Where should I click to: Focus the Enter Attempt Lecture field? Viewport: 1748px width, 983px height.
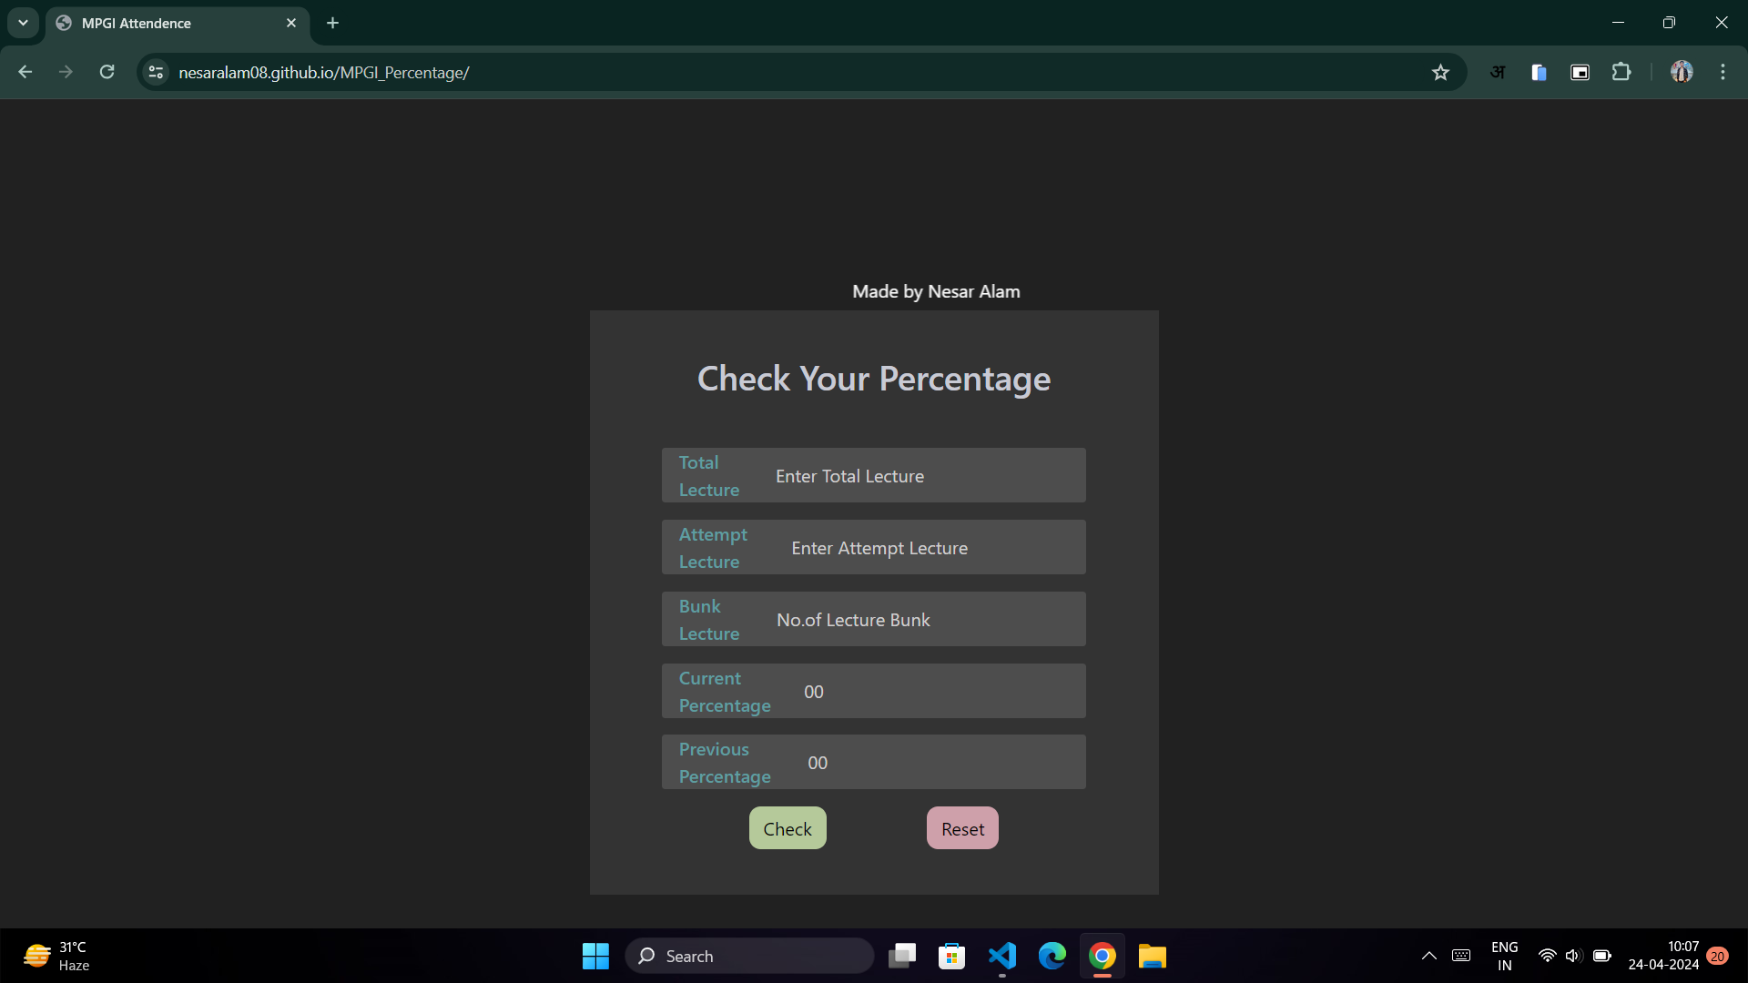tap(929, 548)
